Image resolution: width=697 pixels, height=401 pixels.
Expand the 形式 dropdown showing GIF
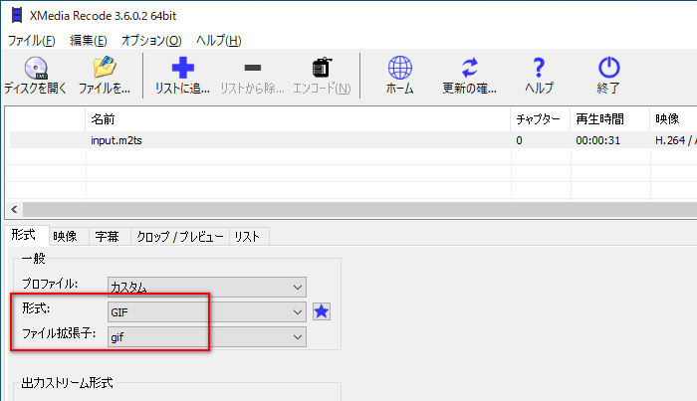207,311
